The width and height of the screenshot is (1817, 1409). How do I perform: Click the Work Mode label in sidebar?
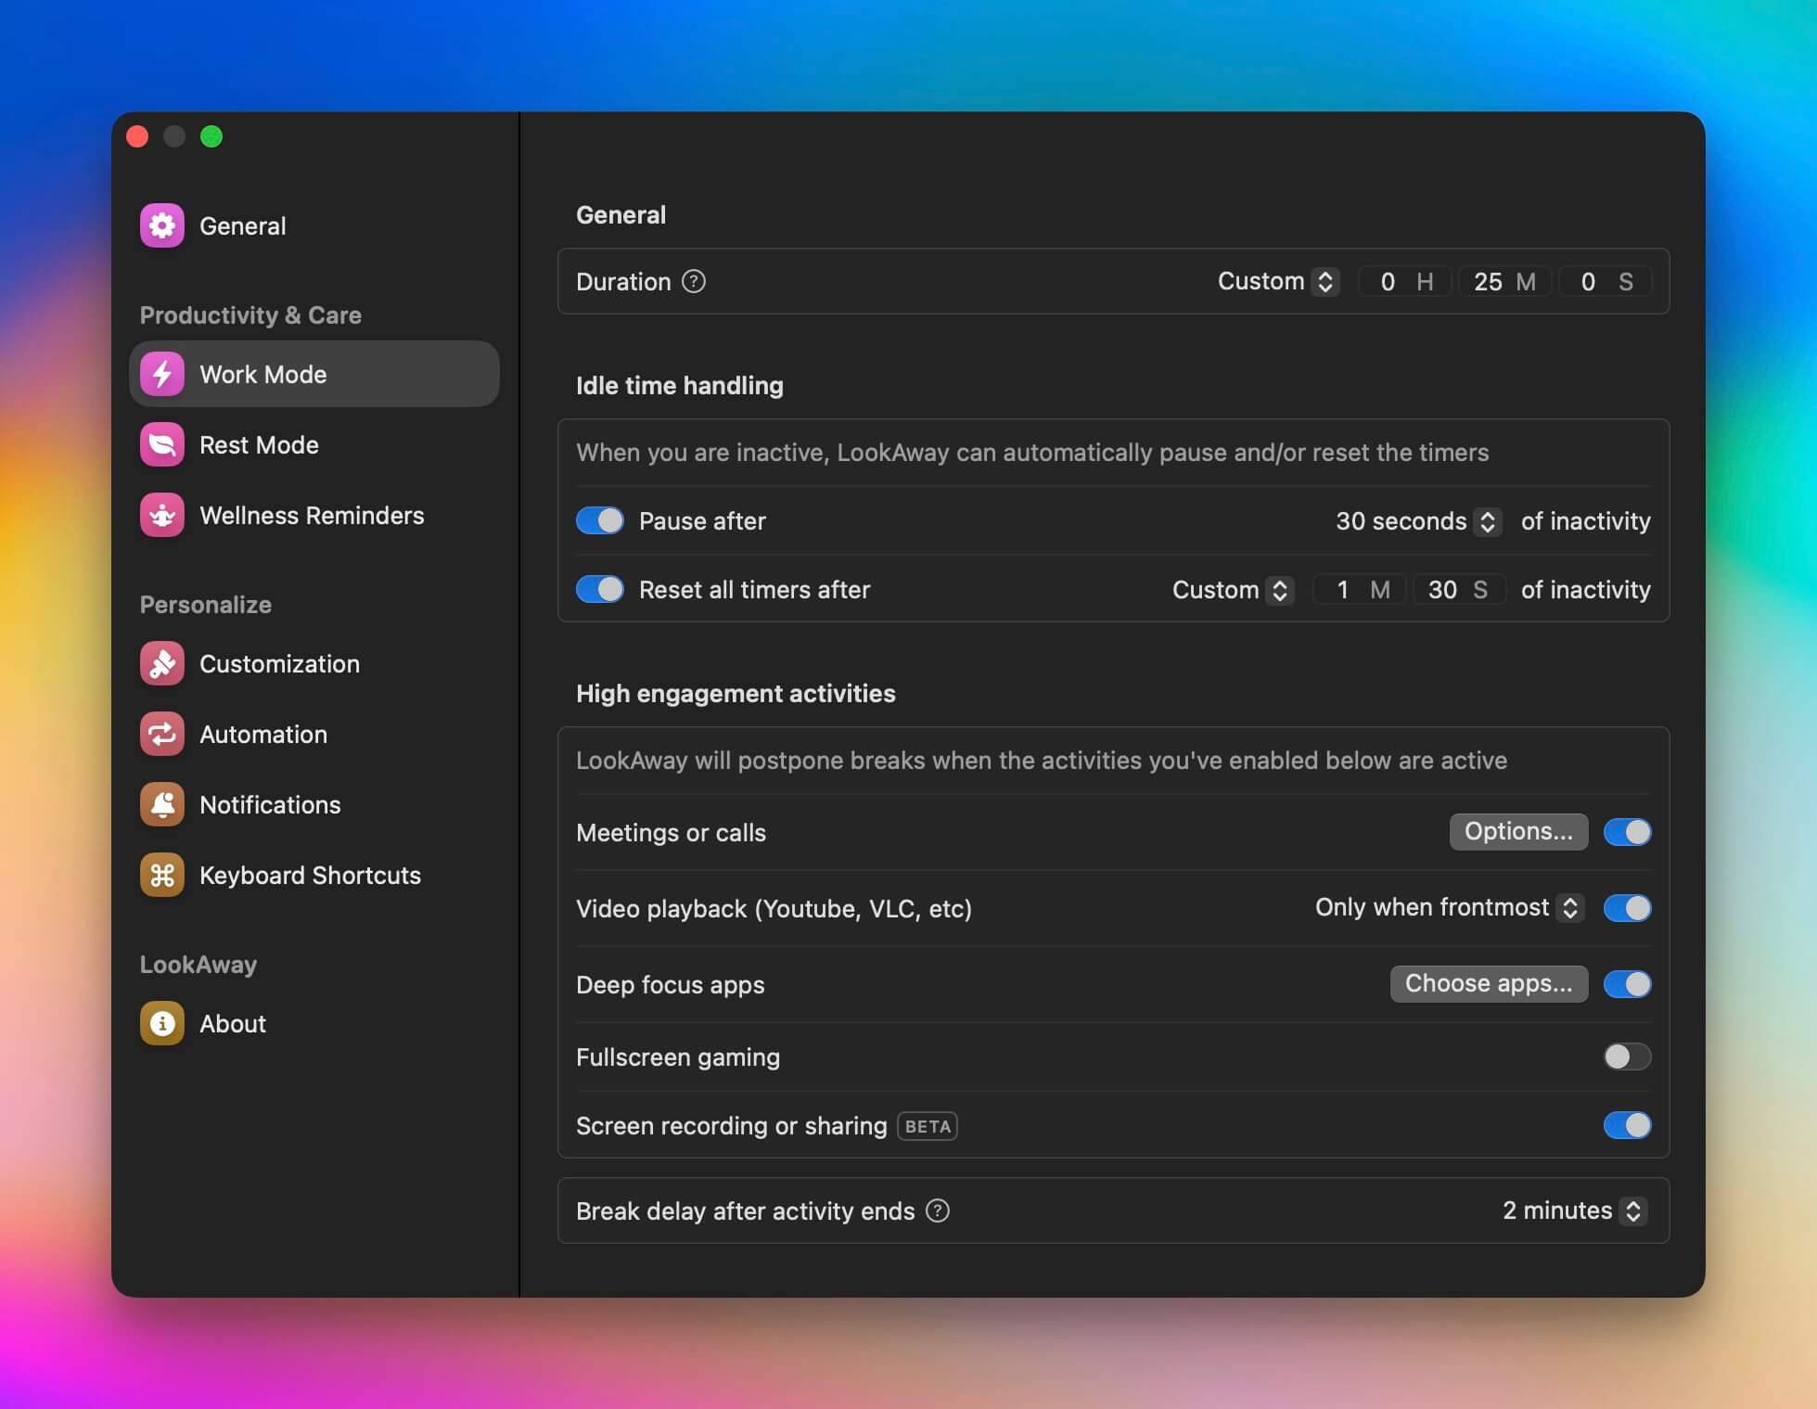tap(263, 374)
